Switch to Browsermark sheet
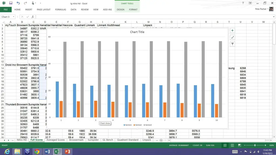 click(76, 140)
